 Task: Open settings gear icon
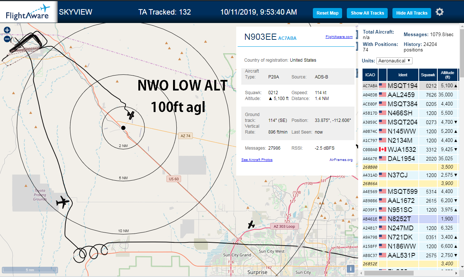440,12
